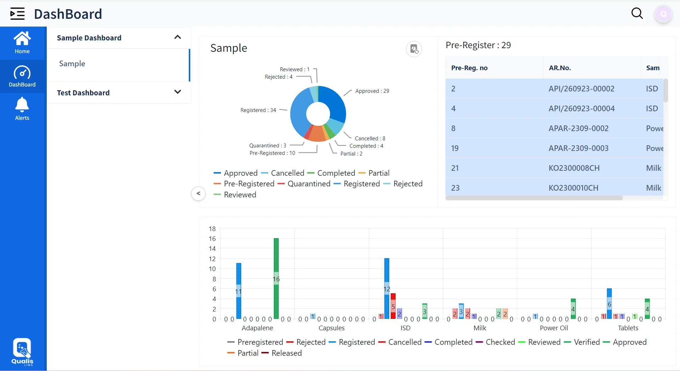
Task: Toggle Quarantined series in pie legend
Action: [x=304, y=184]
